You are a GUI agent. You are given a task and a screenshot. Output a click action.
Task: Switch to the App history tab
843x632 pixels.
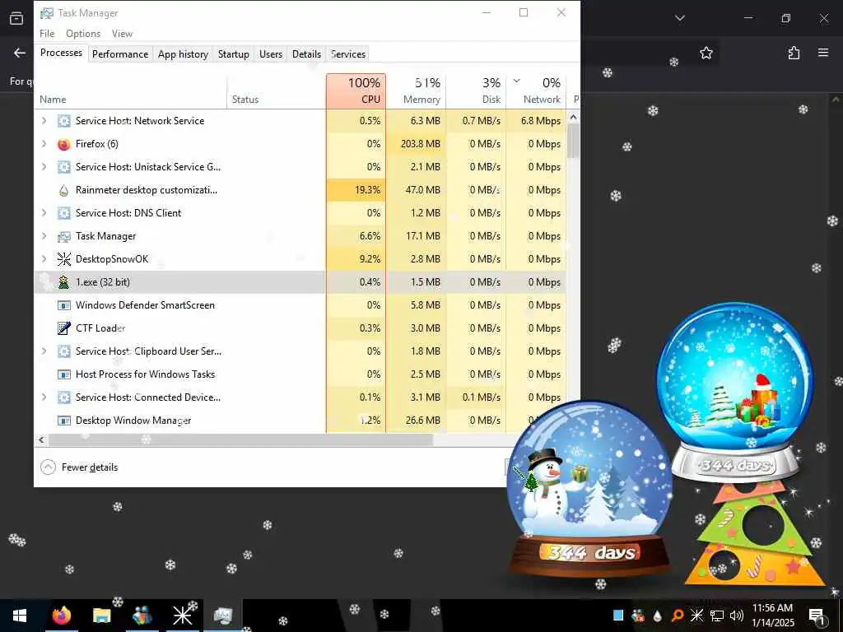click(x=183, y=54)
